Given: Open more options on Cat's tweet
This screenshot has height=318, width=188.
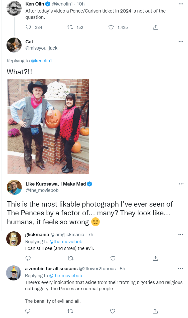Looking at the screenshot, I should click(181, 42).
